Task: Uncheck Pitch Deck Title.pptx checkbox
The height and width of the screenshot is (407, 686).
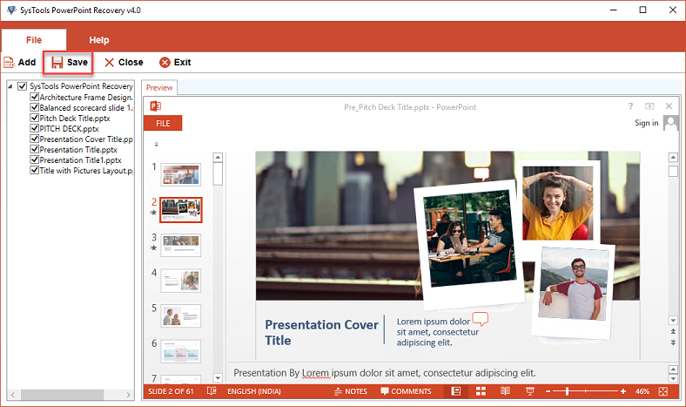Action: [34, 118]
